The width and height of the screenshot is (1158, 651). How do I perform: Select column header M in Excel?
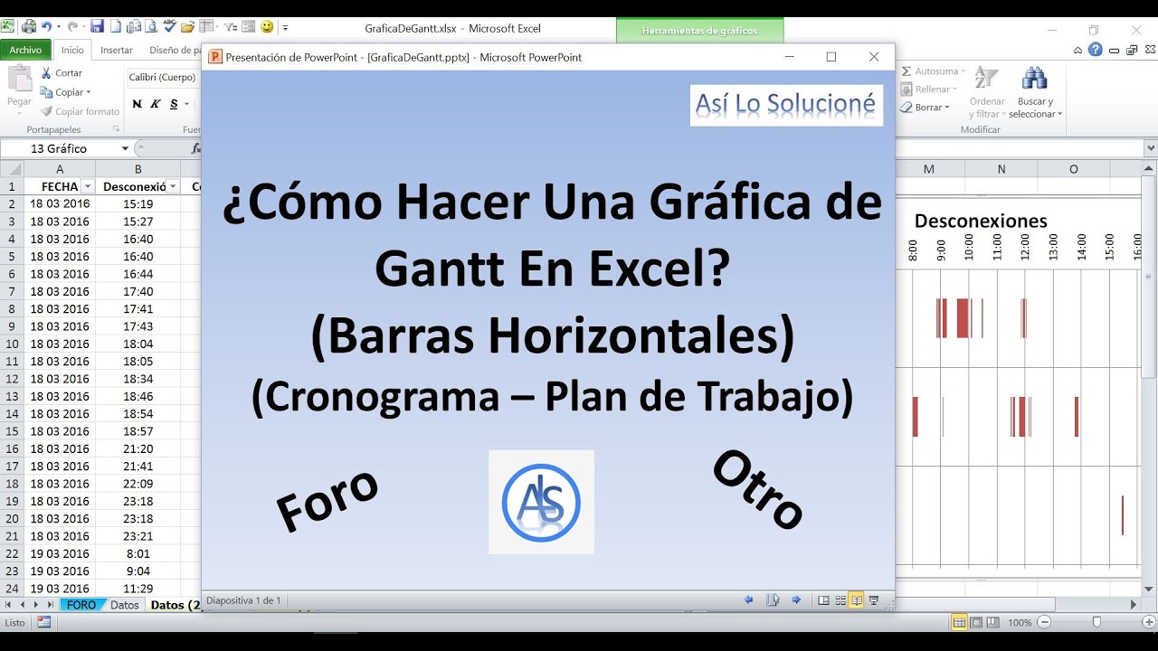pos(929,169)
